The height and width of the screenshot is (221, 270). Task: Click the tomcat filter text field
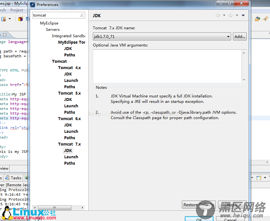click(56, 15)
